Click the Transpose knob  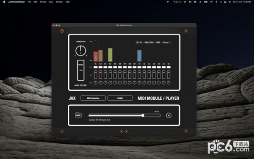coord(81,51)
